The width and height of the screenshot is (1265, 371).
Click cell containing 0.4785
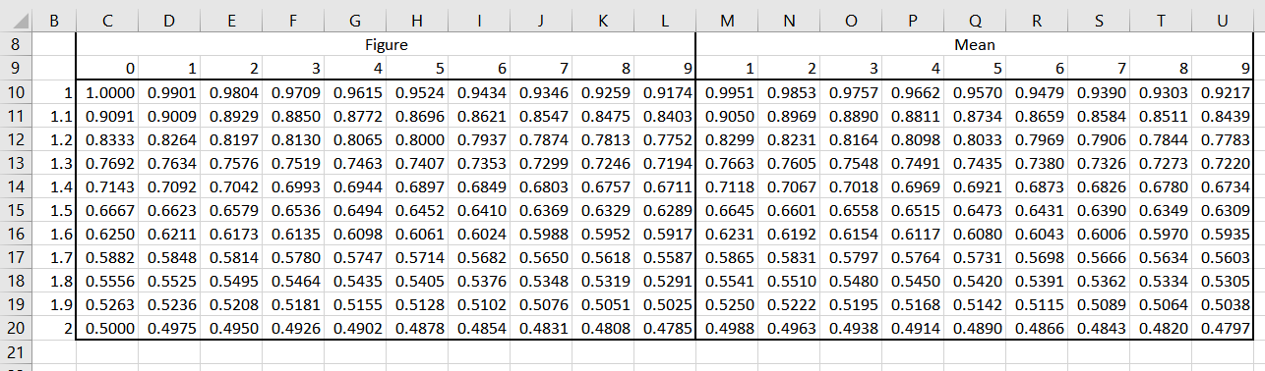click(664, 329)
